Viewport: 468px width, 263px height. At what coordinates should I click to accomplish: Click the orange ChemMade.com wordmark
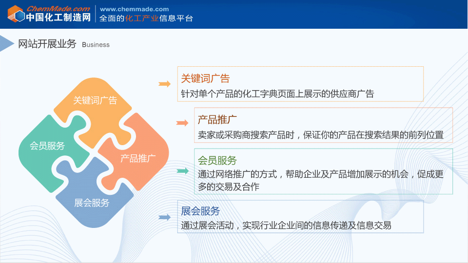tap(58, 9)
